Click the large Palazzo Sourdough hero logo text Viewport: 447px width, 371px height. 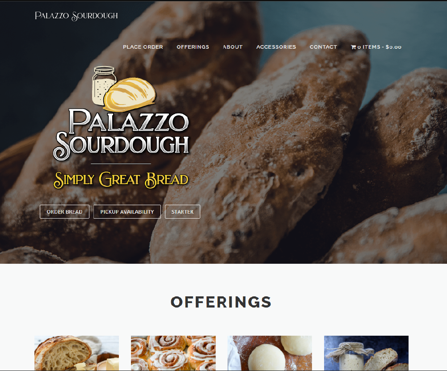121,134
